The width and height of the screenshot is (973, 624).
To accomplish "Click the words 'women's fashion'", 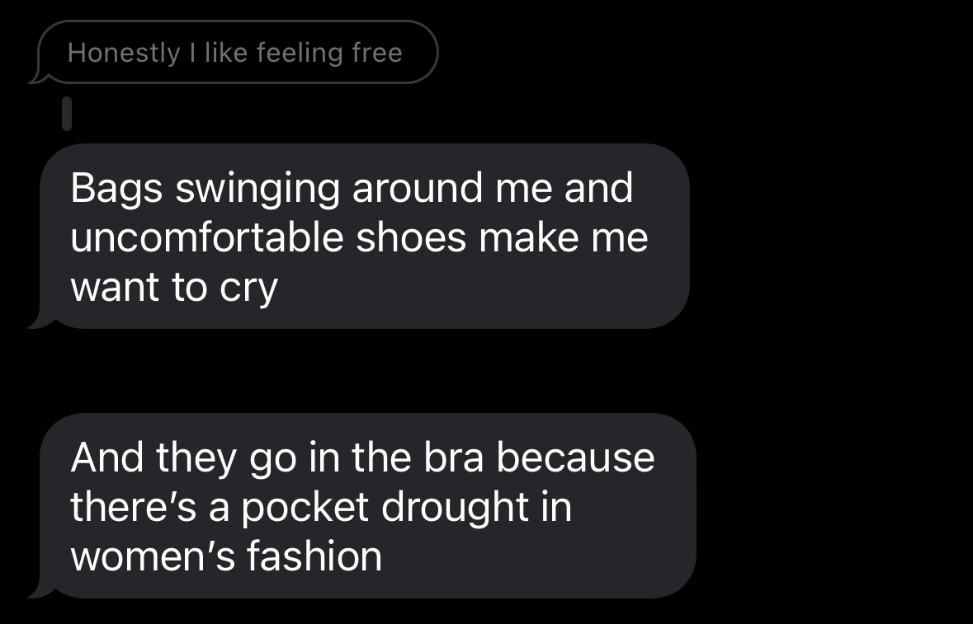I will click(226, 556).
